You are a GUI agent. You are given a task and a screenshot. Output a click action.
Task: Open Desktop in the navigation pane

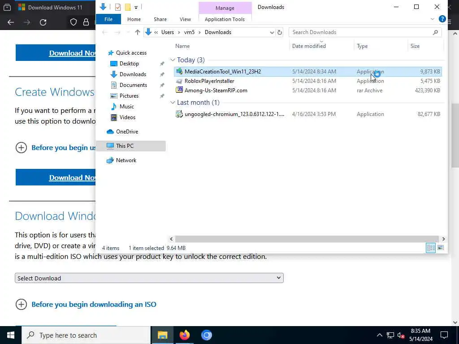(x=129, y=64)
